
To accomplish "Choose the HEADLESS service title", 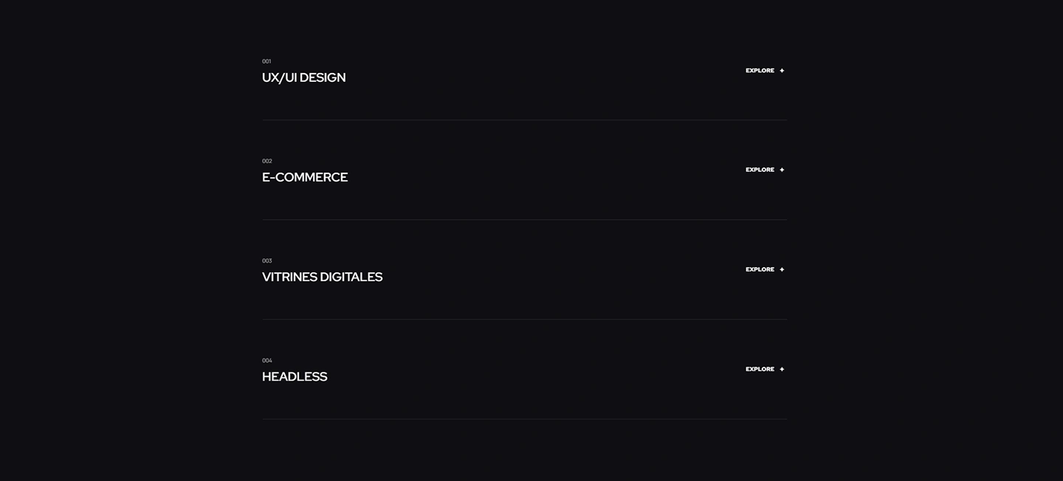I will [295, 377].
